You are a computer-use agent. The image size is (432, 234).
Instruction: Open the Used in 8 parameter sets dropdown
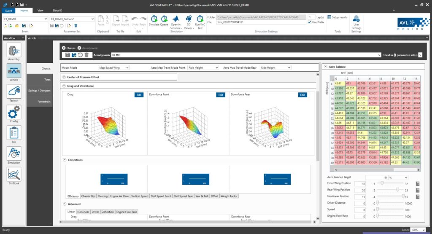click(x=421, y=55)
